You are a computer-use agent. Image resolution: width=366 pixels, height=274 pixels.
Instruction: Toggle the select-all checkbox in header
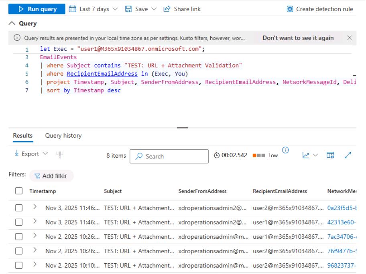[x=17, y=192]
